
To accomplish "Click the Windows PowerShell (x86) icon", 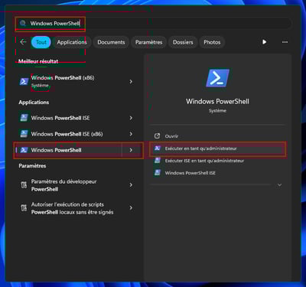I will pyautogui.click(x=24, y=81).
